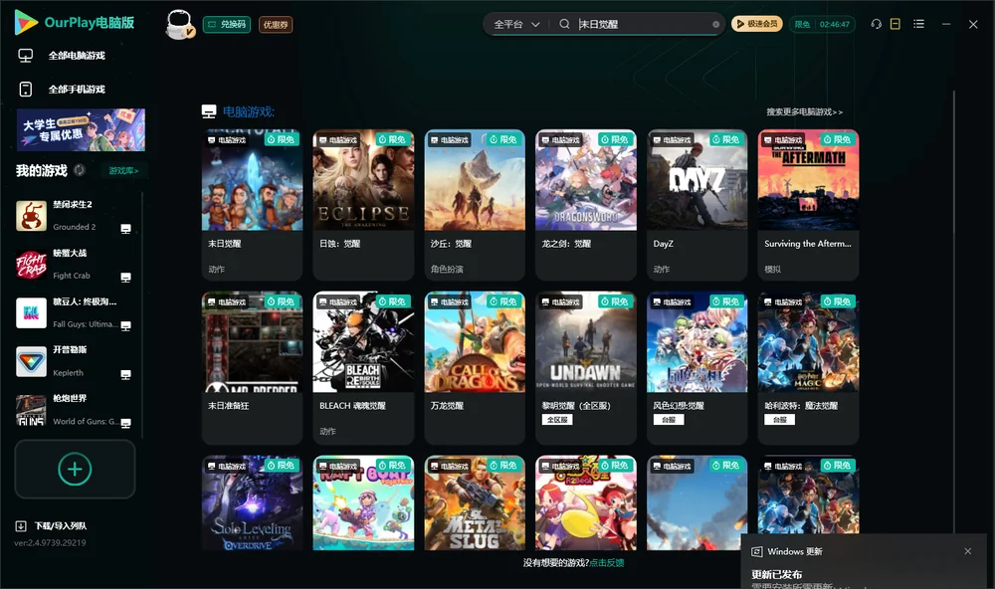This screenshot has width=995, height=589.
Task: Open the Metal Slug game card
Action: tap(475, 502)
